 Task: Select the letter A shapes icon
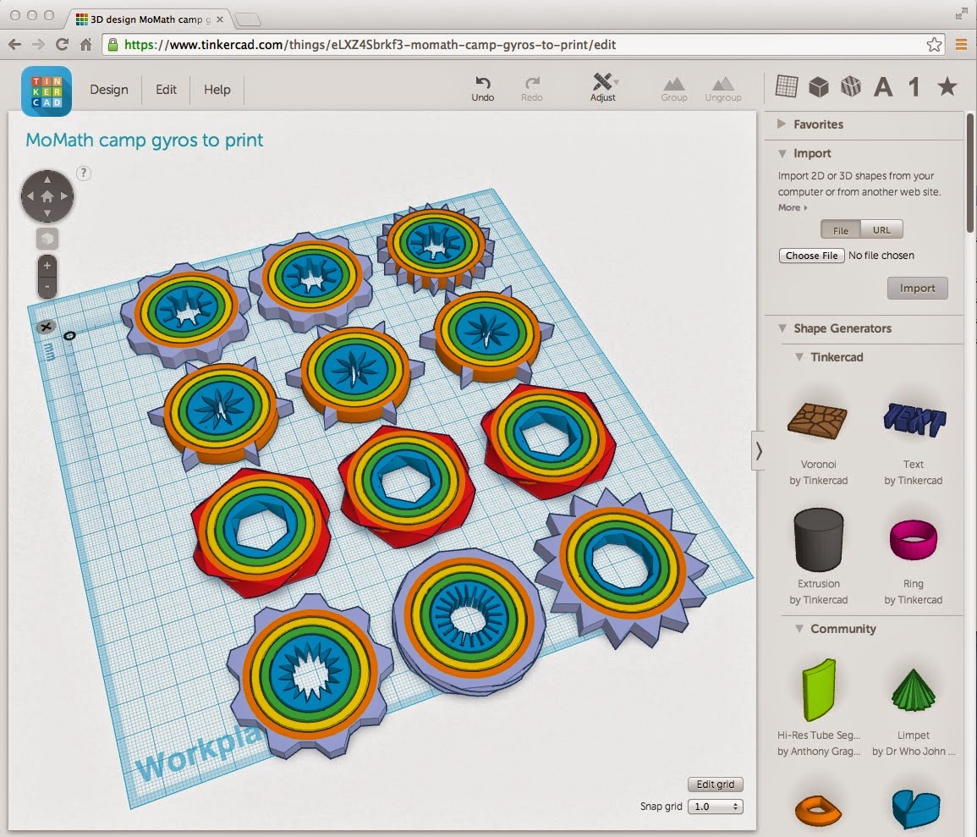(883, 87)
